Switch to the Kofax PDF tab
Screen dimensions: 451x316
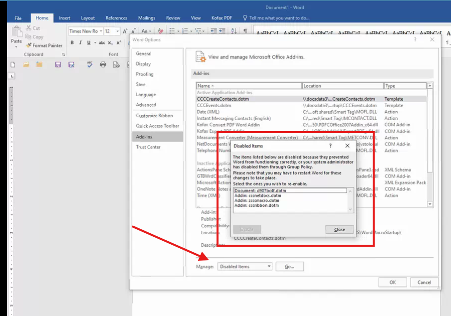[222, 18]
